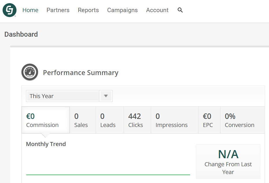The height and width of the screenshot is (183, 269).
Task: Open the search magnifier icon
Action: click(x=180, y=10)
